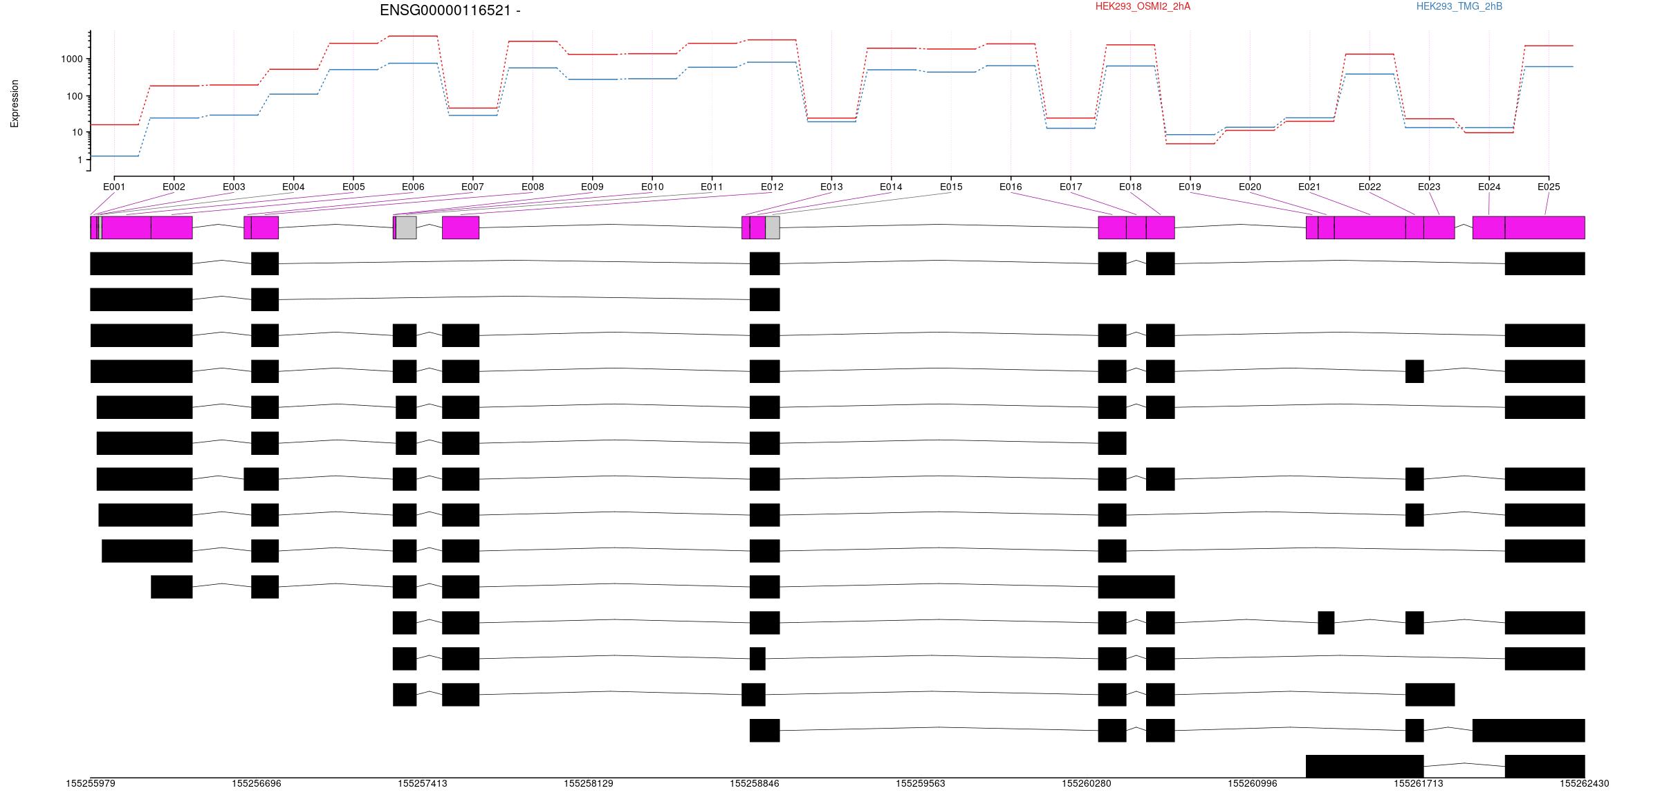Click exon label E018
The image size is (1660, 795).
[1130, 187]
